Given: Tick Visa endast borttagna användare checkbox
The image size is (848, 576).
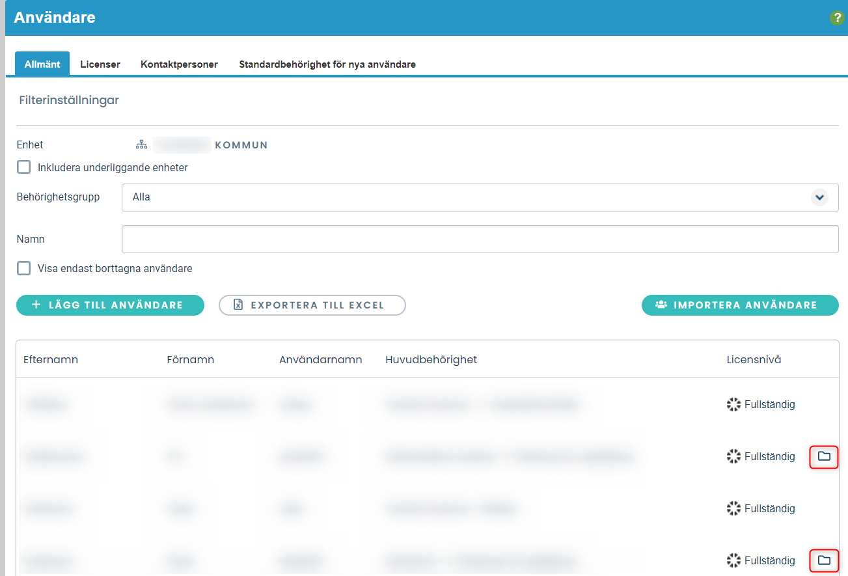Looking at the screenshot, I should coord(24,268).
